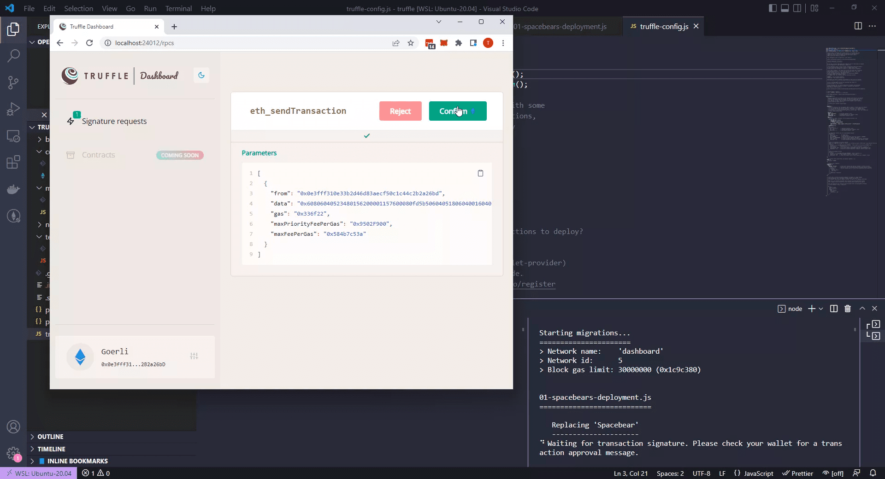Open the MetaMask fox extension
The height and width of the screenshot is (479, 885).
(x=444, y=43)
